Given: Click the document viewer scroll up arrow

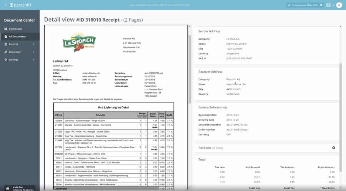Looking at the screenshot, I should pos(190,27).
